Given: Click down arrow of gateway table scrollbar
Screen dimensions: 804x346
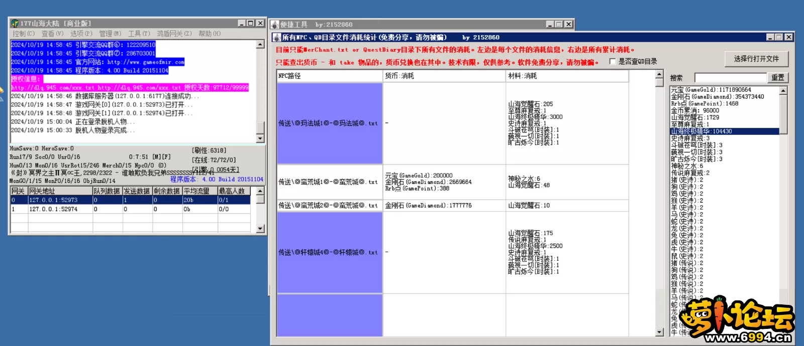Looking at the screenshot, I should pos(260,229).
